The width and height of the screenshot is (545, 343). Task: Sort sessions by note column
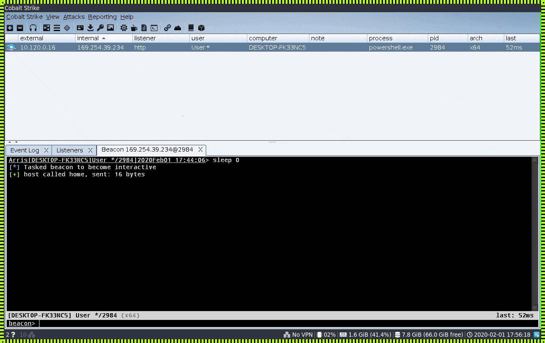[338, 38]
